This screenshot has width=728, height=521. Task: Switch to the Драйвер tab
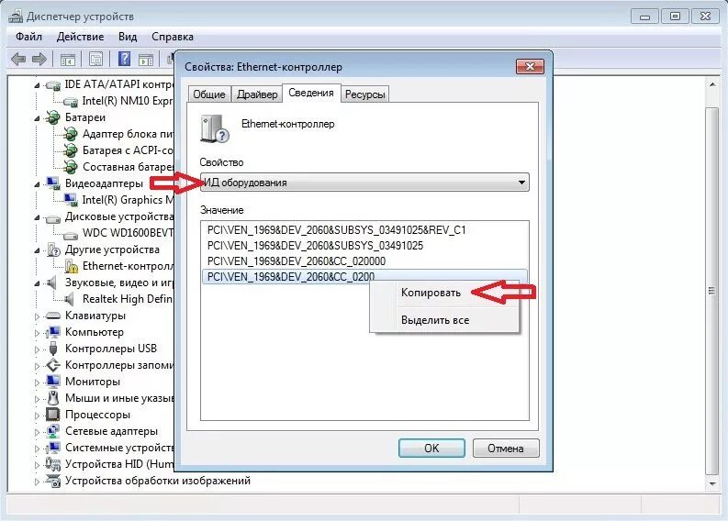[x=257, y=94]
